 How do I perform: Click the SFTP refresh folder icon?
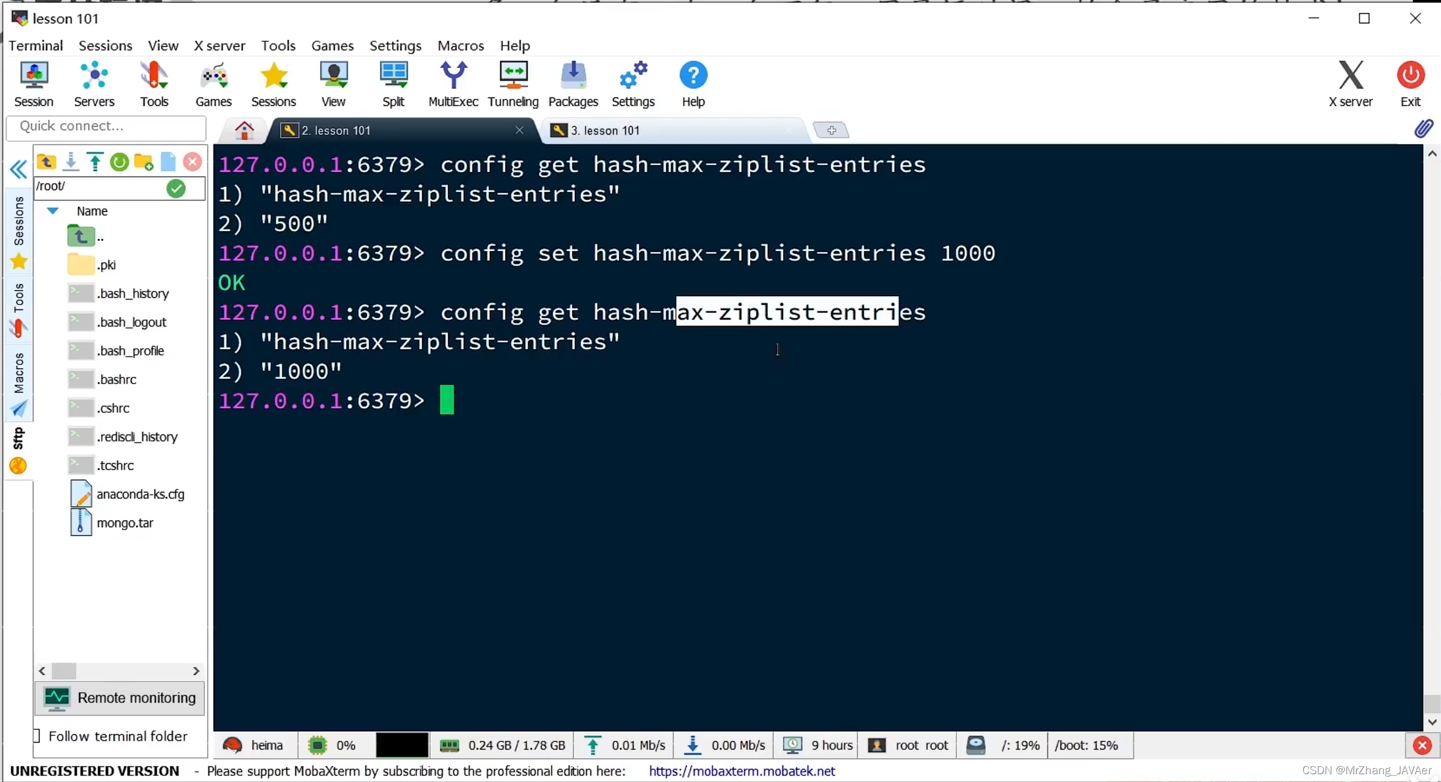[119, 162]
